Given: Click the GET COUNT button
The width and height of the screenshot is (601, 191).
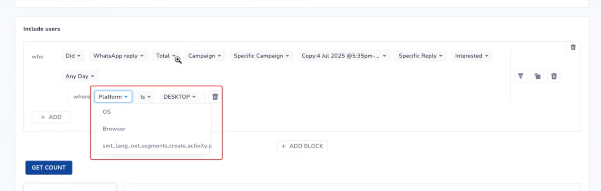Looking at the screenshot, I should 49,167.
